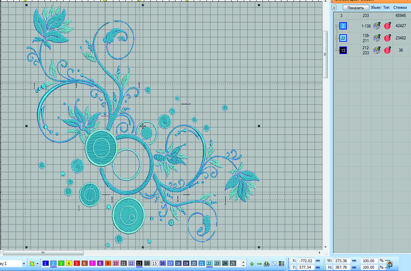This screenshot has height=271, width=411.
Task: Expand the color 13 tree node
Action: pyautogui.click(x=337, y=50)
